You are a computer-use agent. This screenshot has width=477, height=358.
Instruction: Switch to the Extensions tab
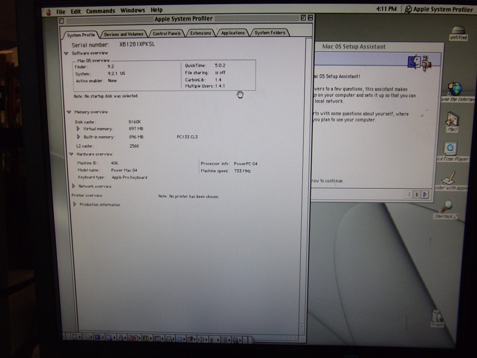click(200, 33)
